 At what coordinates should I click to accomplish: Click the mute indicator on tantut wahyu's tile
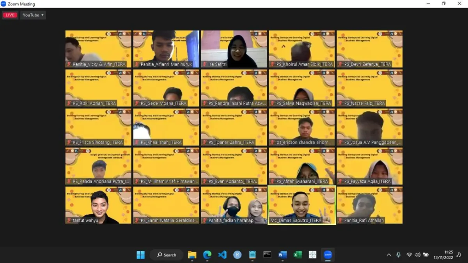69,220
